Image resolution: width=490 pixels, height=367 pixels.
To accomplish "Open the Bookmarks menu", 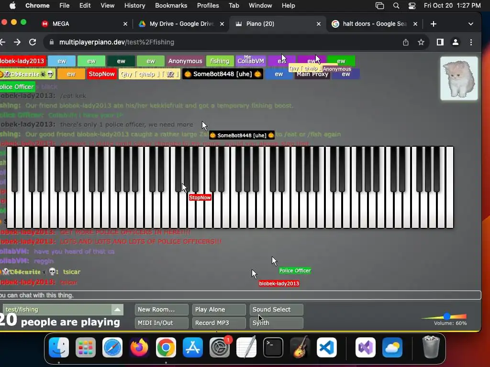I will click(171, 6).
